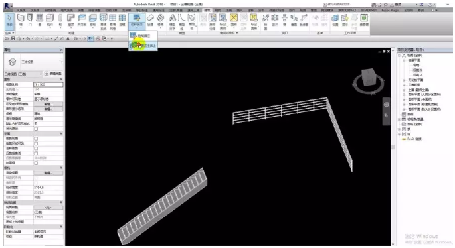Click the text 'A' icon in quick access toolbar

(x=68, y=39)
